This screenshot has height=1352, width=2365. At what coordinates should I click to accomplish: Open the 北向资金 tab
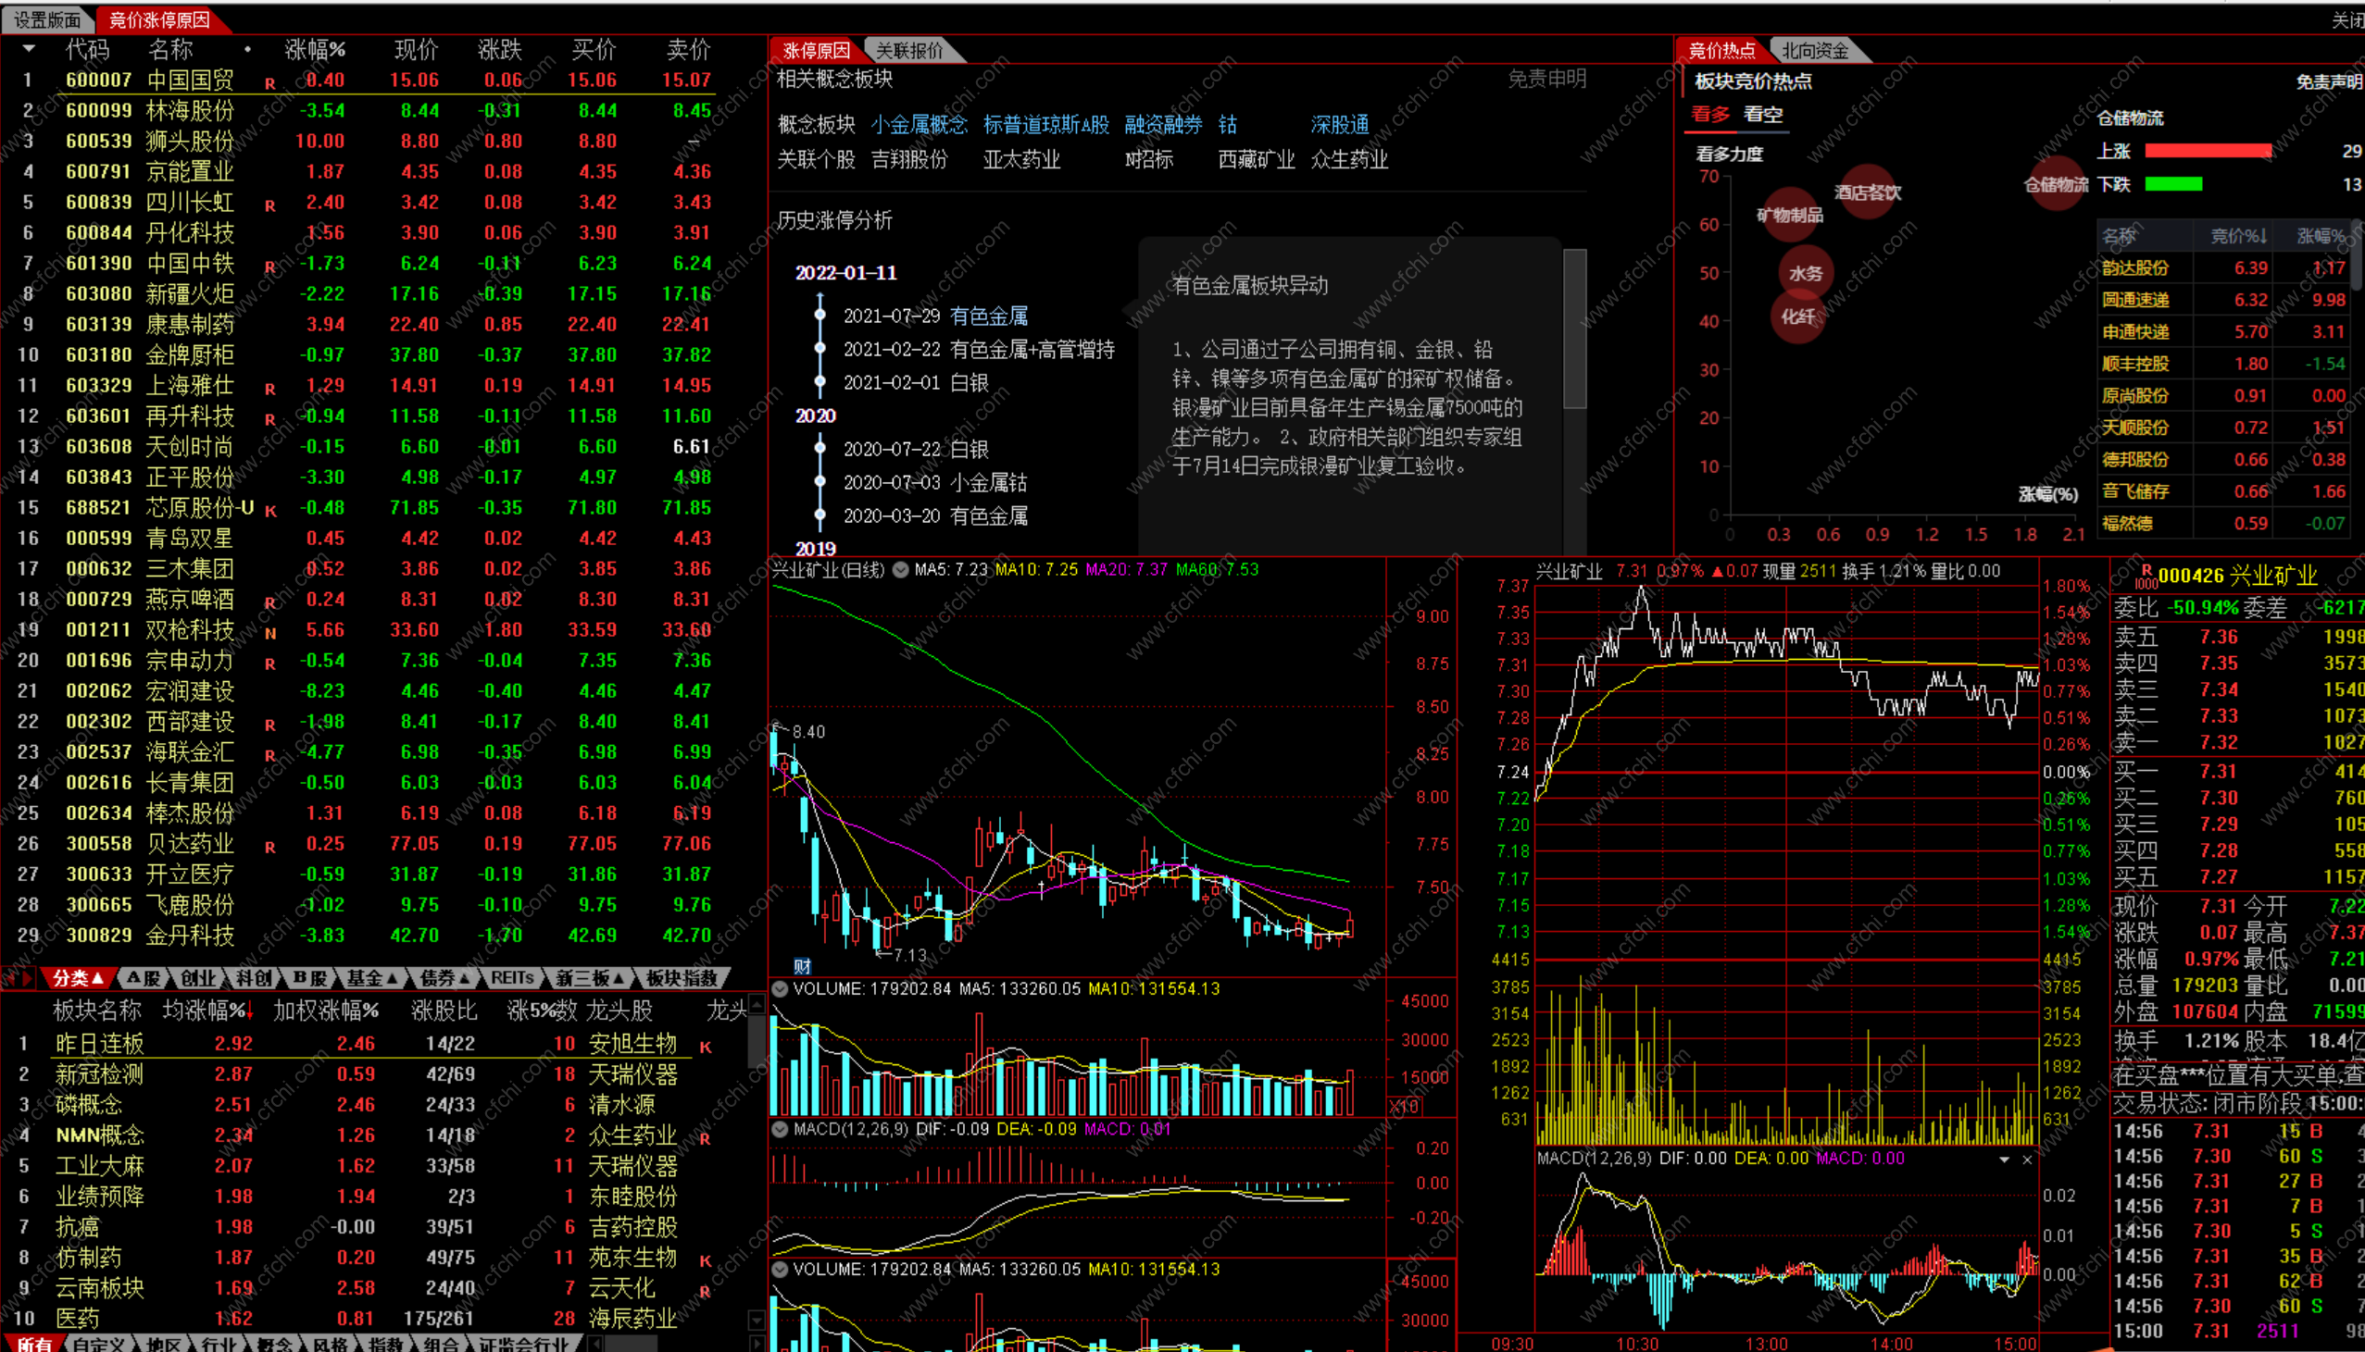click(x=1815, y=50)
